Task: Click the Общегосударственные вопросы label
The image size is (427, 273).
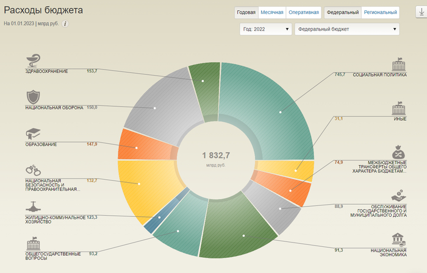Action: click(x=53, y=256)
